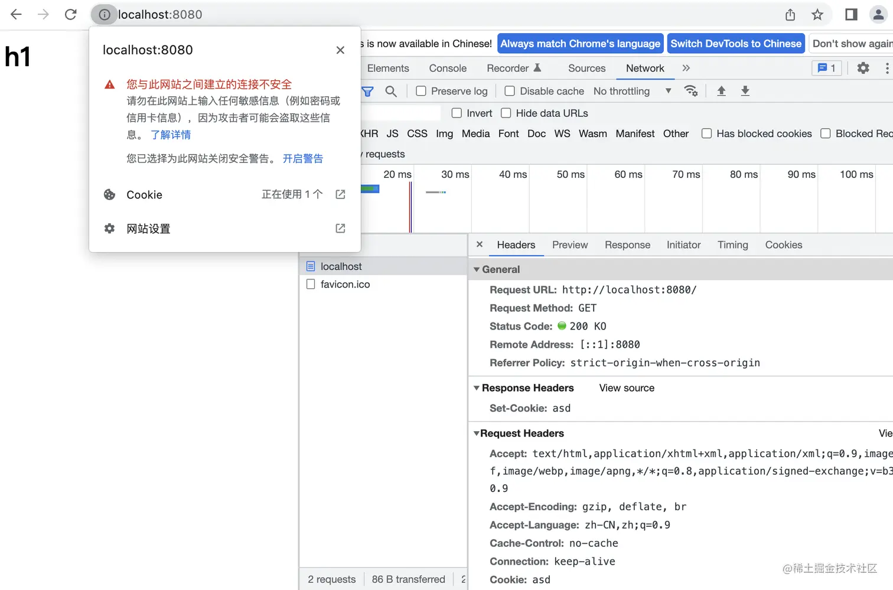Open the Recorder tab
This screenshot has height=590, width=893.
click(514, 69)
